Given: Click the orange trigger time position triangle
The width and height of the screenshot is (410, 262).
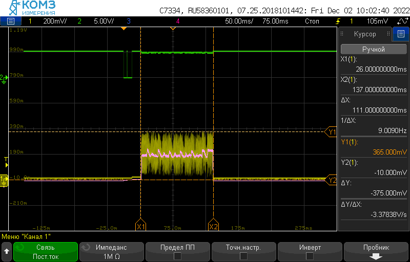Looking at the screenshot, I should coord(124,29).
